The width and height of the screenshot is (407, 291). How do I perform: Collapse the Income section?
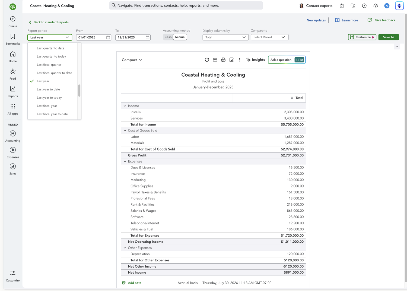tap(125, 106)
